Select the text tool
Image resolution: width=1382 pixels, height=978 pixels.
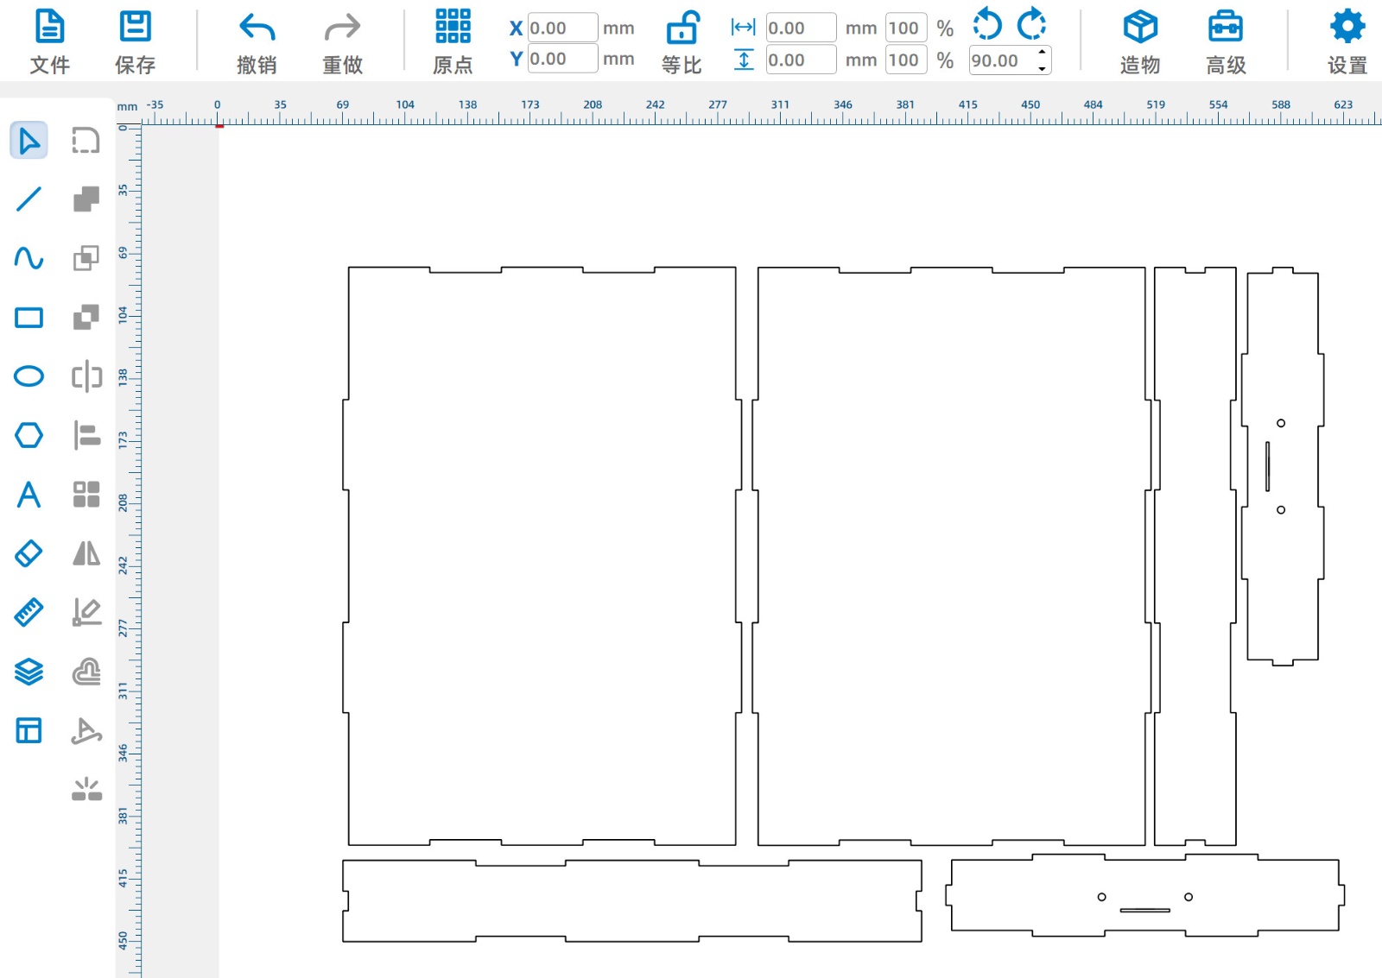pyautogui.click(x=29, y=495)
